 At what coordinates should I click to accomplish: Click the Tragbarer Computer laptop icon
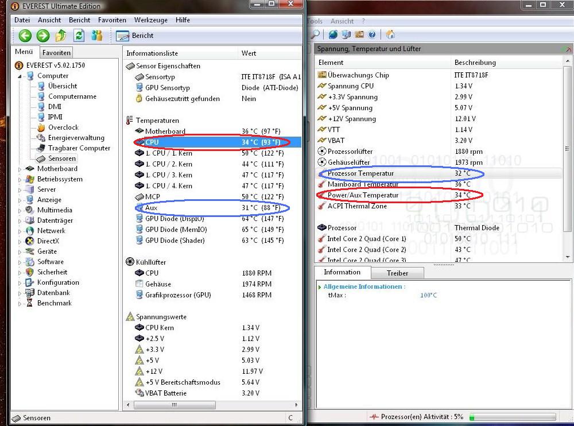click(41, 148)
